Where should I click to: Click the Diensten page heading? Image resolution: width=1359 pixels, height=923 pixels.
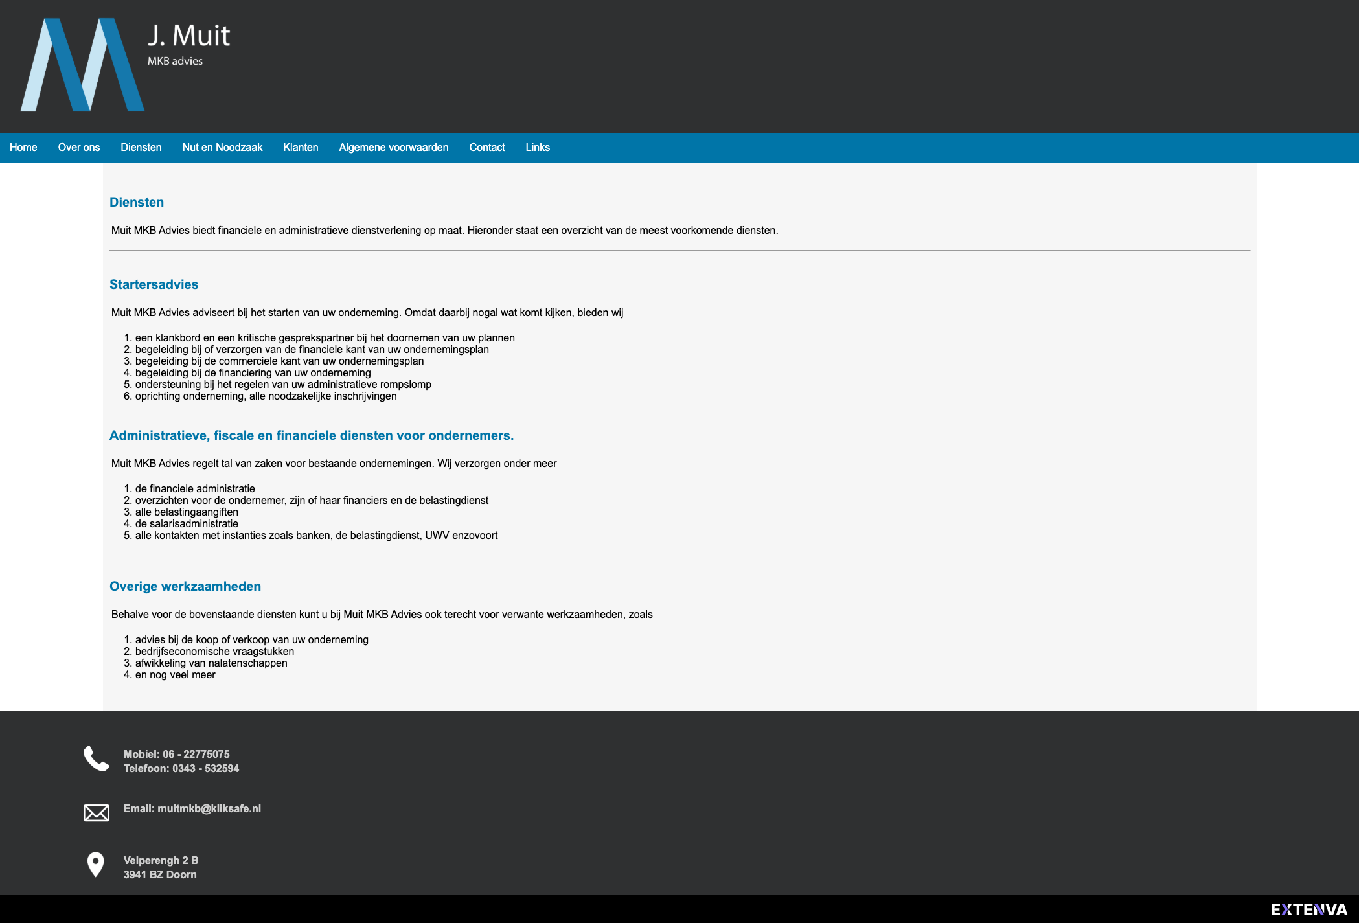[x=137, y=202]
